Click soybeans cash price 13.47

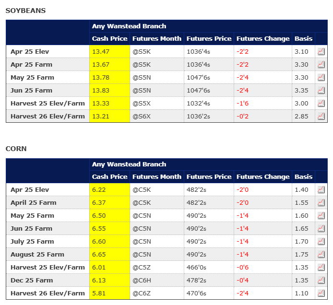coord(101,52)
